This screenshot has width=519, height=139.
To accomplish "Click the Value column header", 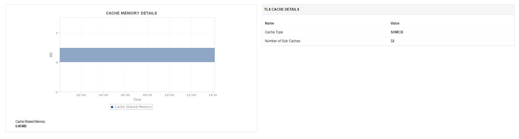I will (x=395, y=23).
